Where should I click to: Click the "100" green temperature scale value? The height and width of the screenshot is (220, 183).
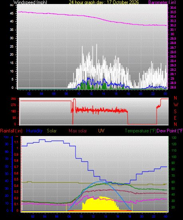pyautogui.click(x=174, y=157)
